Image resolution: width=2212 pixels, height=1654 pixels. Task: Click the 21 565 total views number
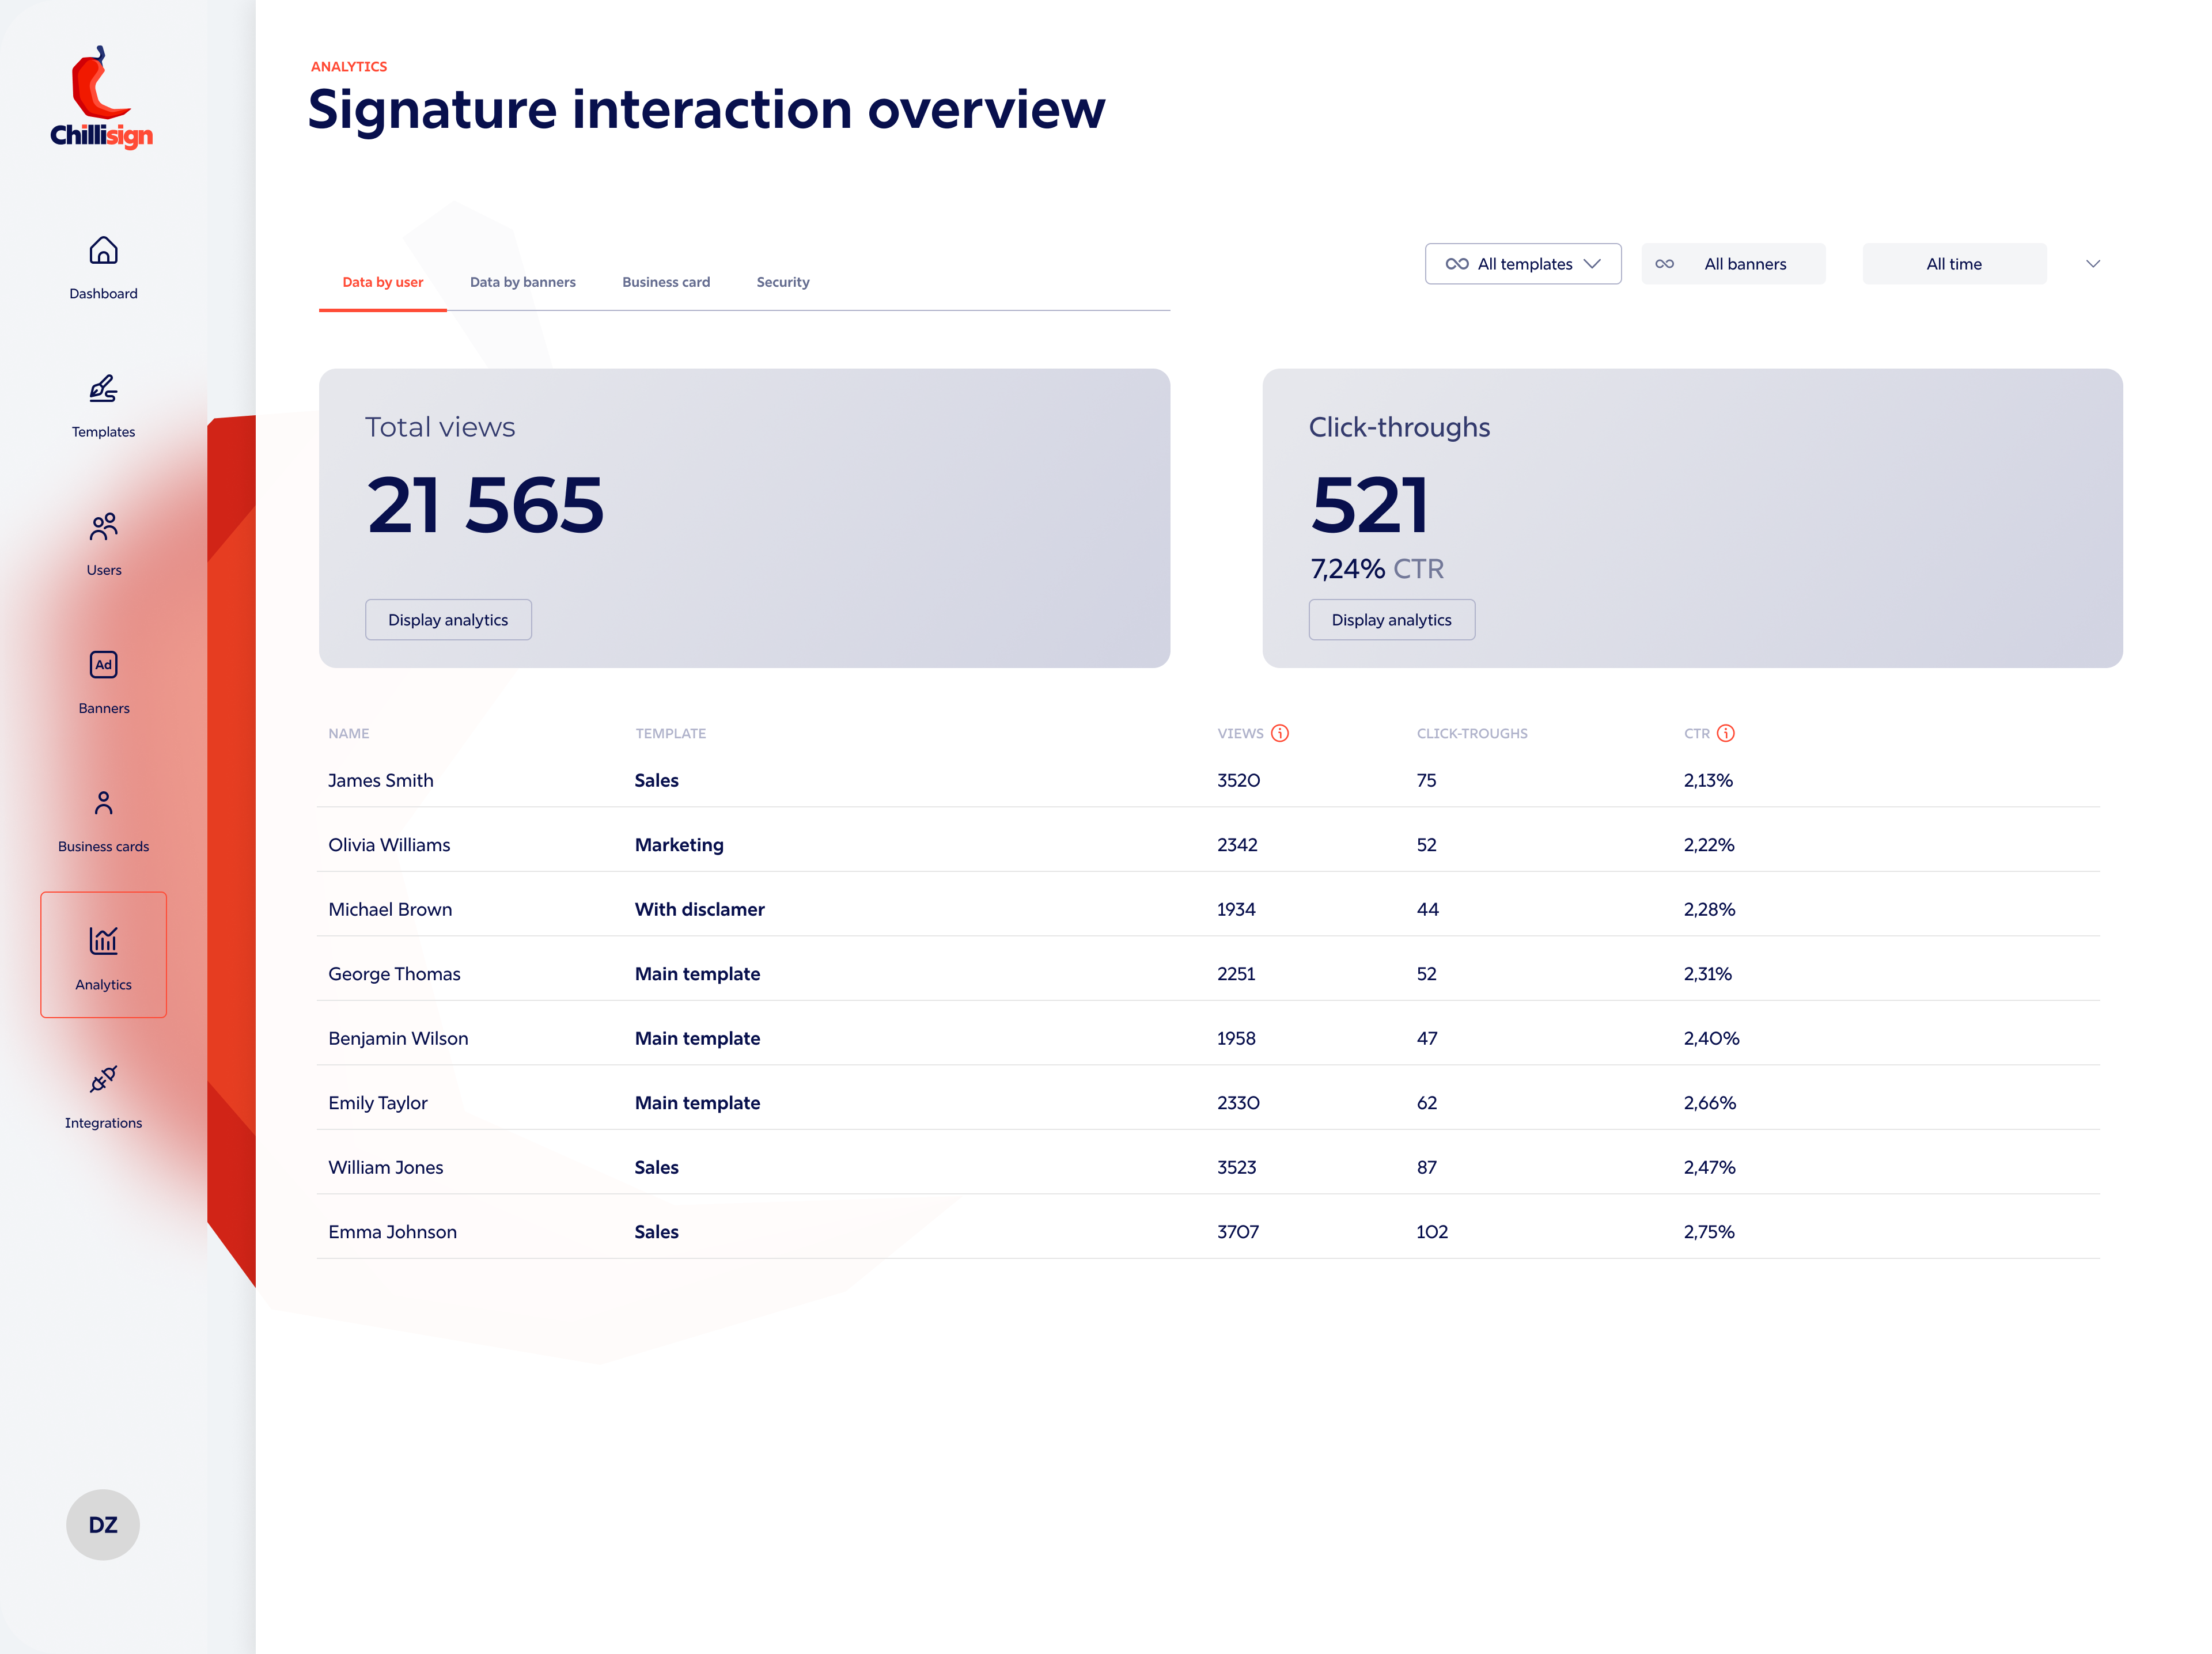point(485,505)
